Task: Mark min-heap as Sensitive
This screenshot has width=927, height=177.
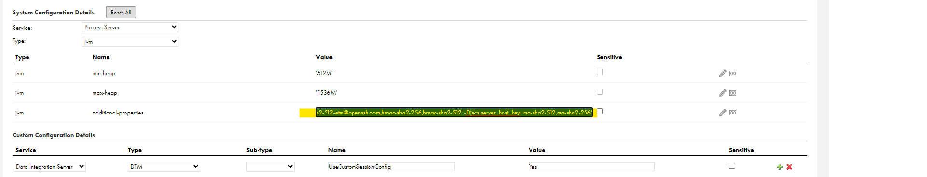Action: click(600, 72)
